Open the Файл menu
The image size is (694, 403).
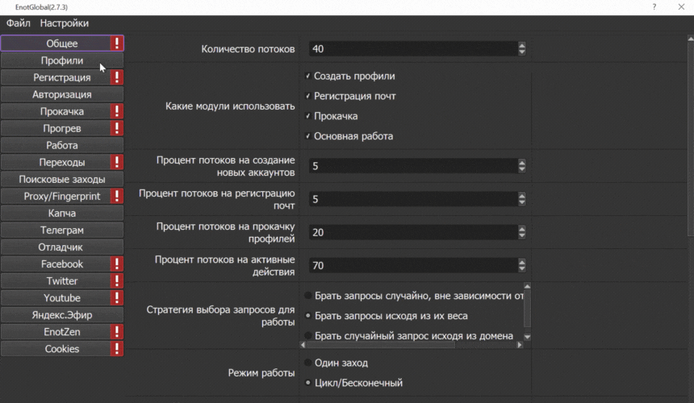[x=19, y=23]
